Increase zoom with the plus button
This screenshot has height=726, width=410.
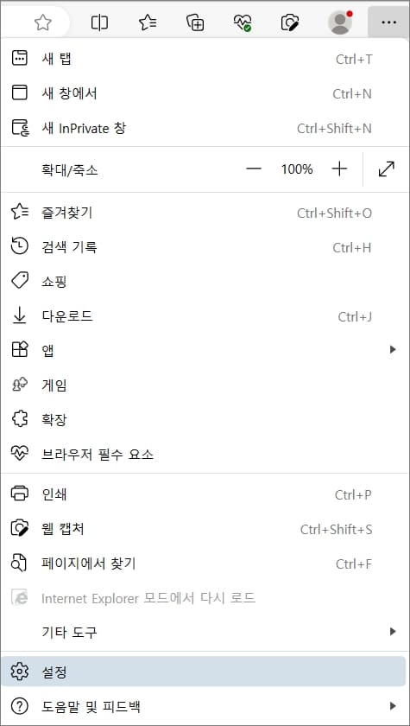tap(339, 169)
